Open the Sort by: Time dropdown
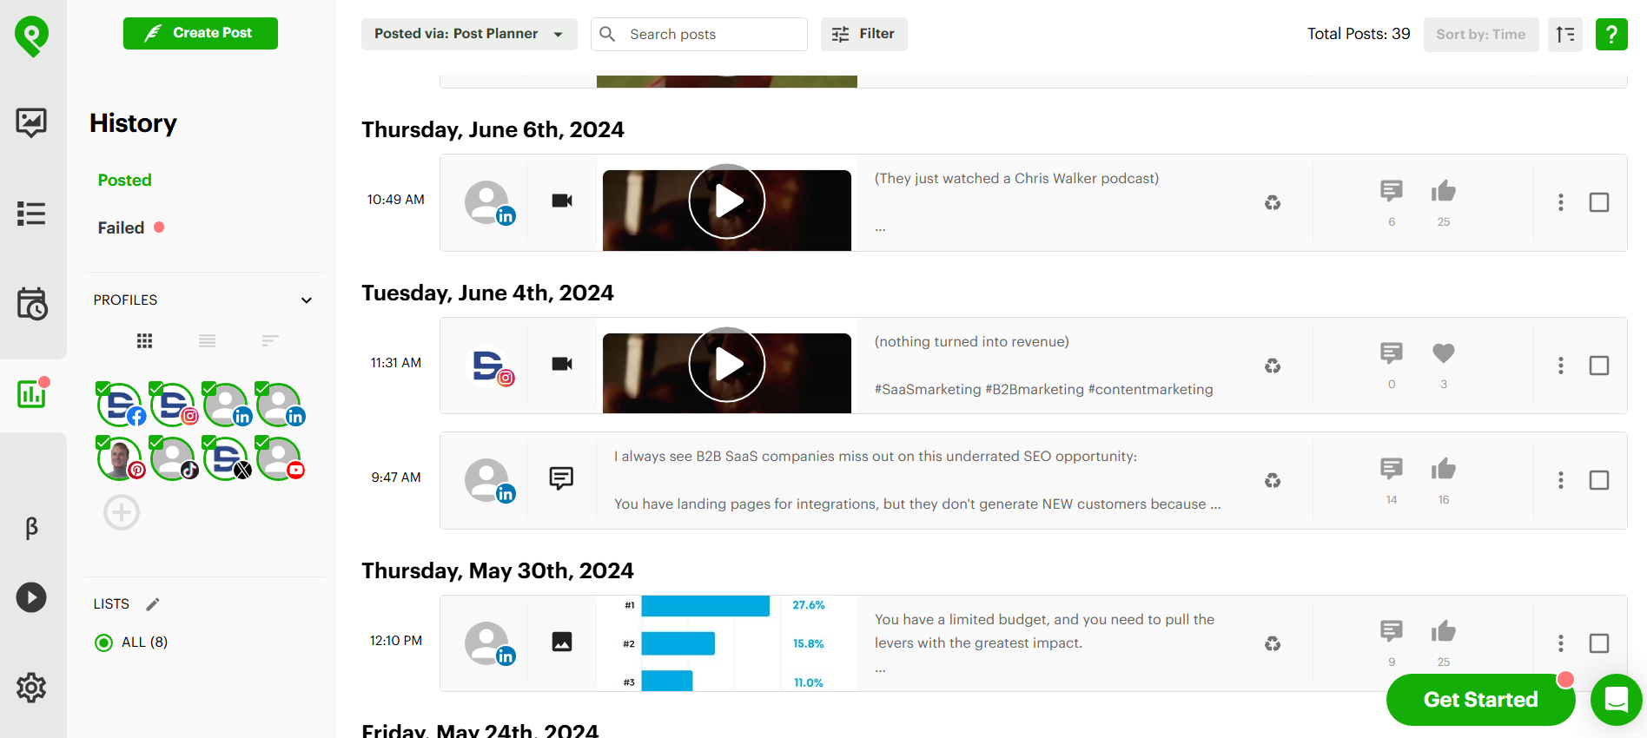The width and height of the screenshot is (1647, 738). coord(1481,35)
